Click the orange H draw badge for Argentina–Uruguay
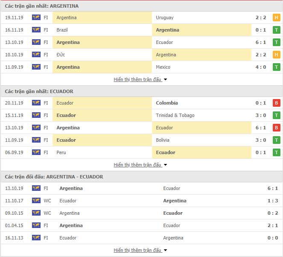Image resolution: width=283 pixels, height=257 pixels. [x=276, y=18]
